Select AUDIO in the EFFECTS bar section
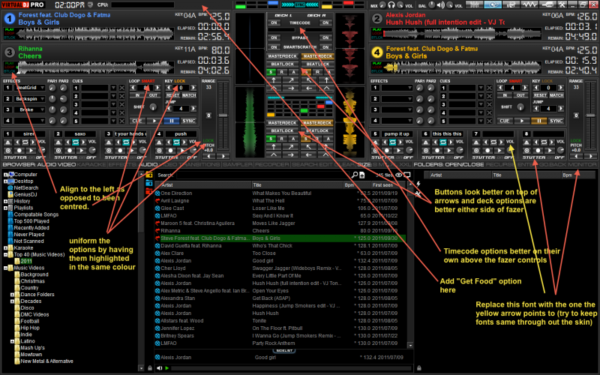This screenshot has height=375, width=600. click(148, 164)
